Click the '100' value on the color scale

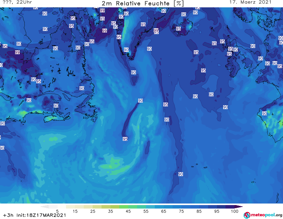coord(234,211)
